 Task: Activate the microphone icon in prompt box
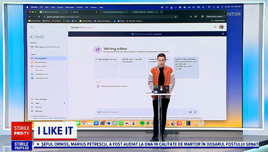[195, 112]
